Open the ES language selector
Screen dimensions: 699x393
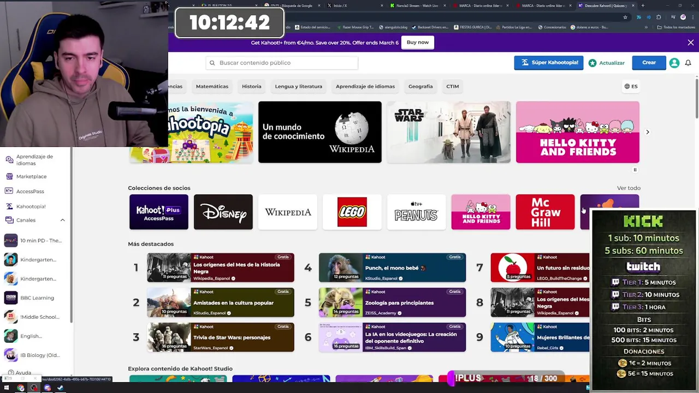point(631,86)
